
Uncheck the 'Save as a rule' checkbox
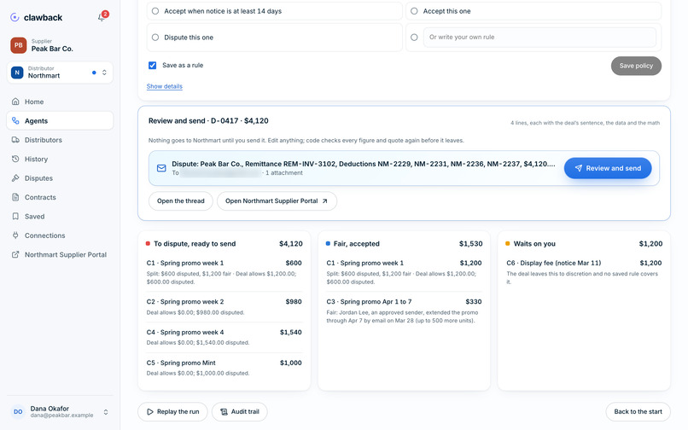(152, 66)
